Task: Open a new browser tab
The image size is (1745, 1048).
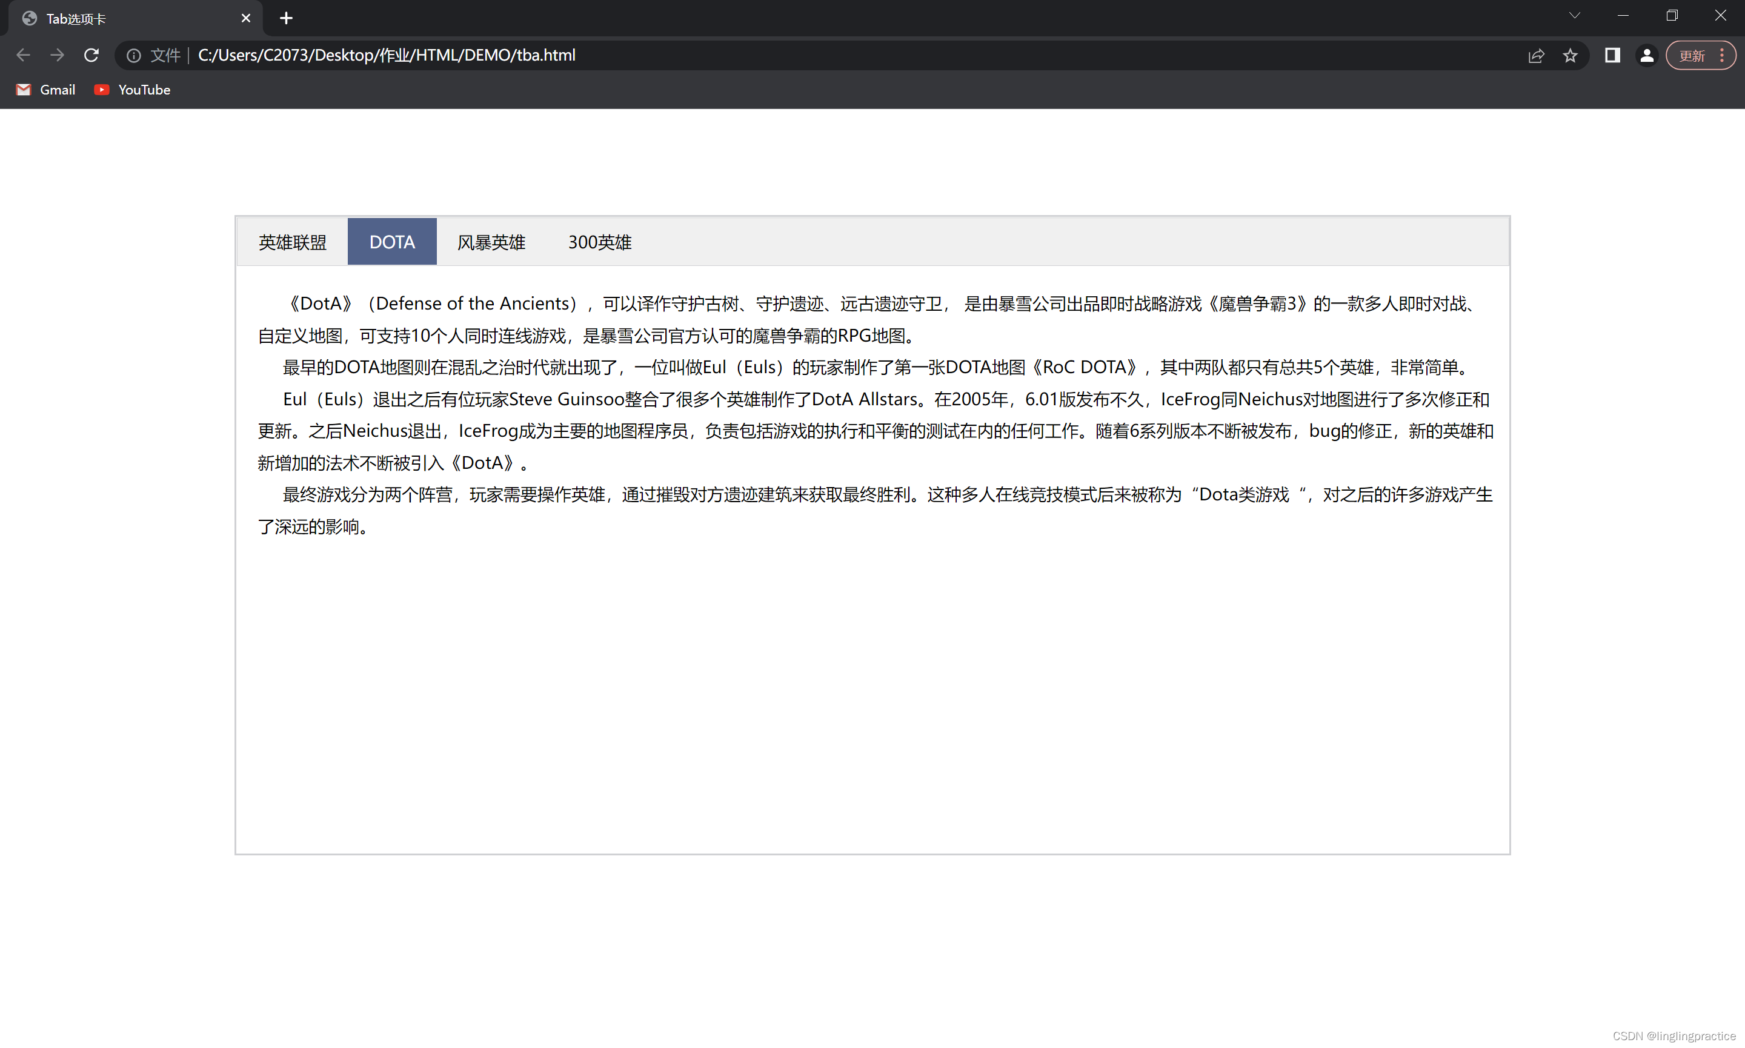Action: point(286,18)
